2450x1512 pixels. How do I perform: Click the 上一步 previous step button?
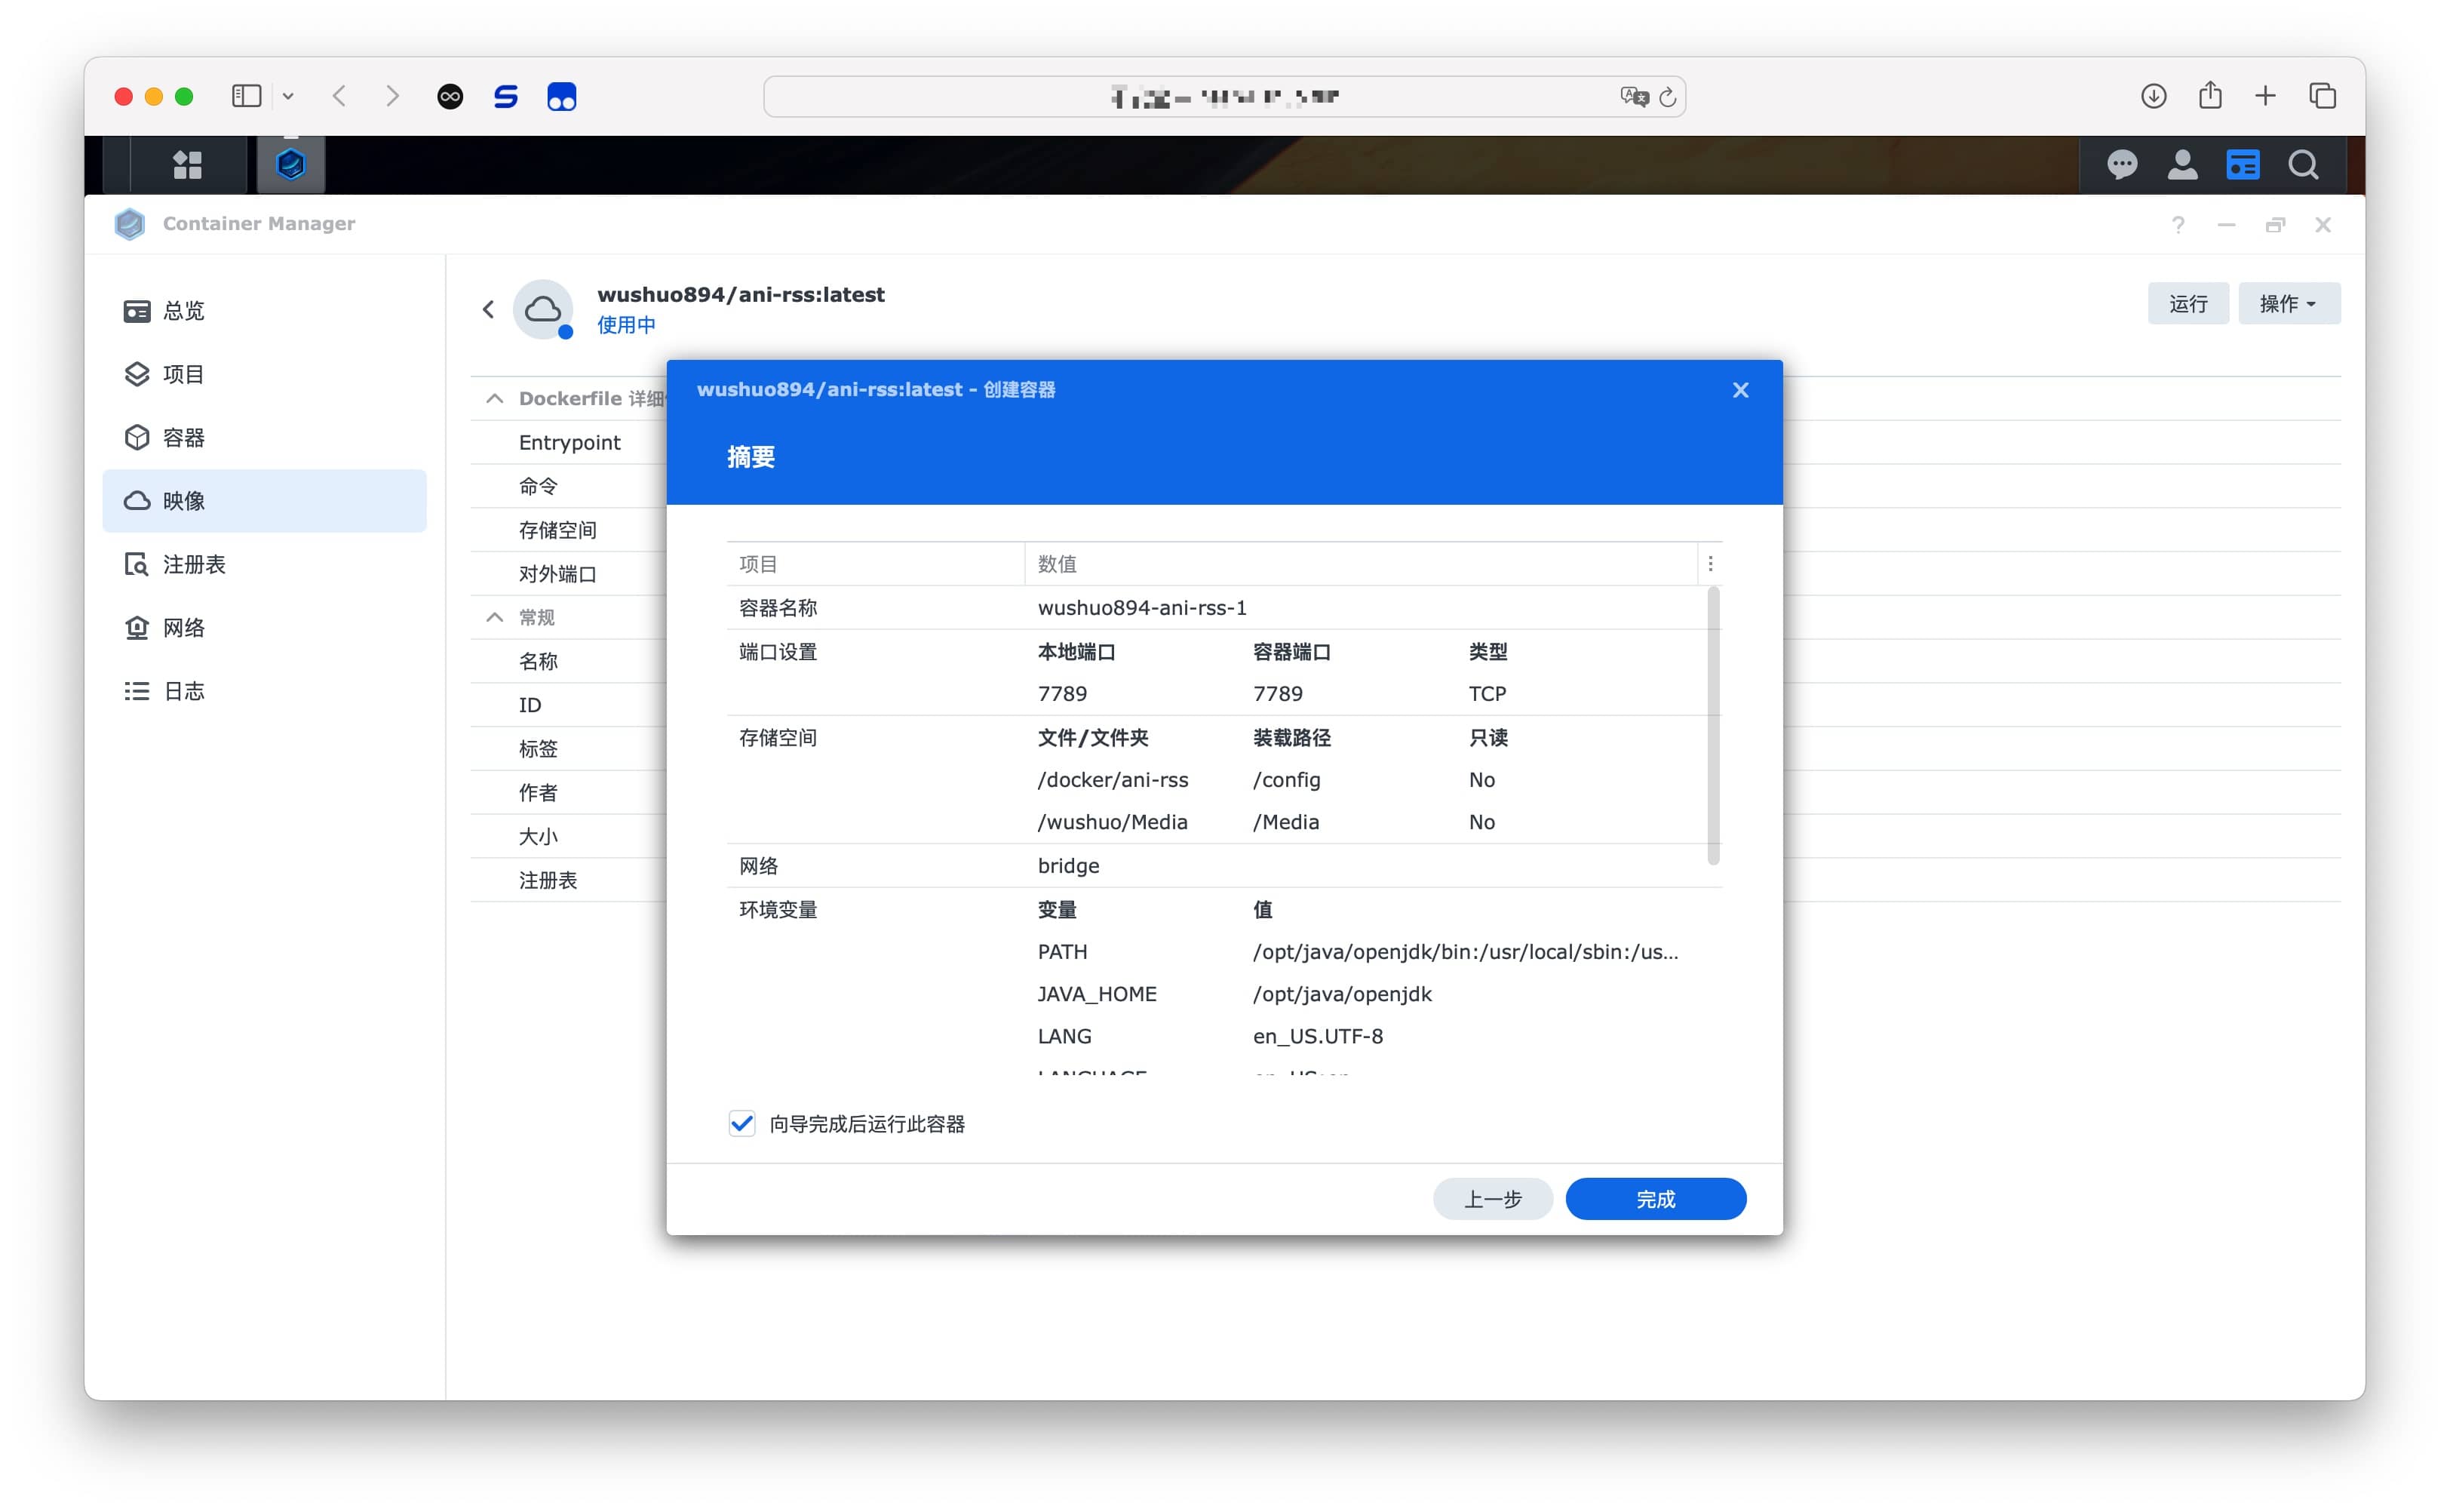click(1492, 1199)
